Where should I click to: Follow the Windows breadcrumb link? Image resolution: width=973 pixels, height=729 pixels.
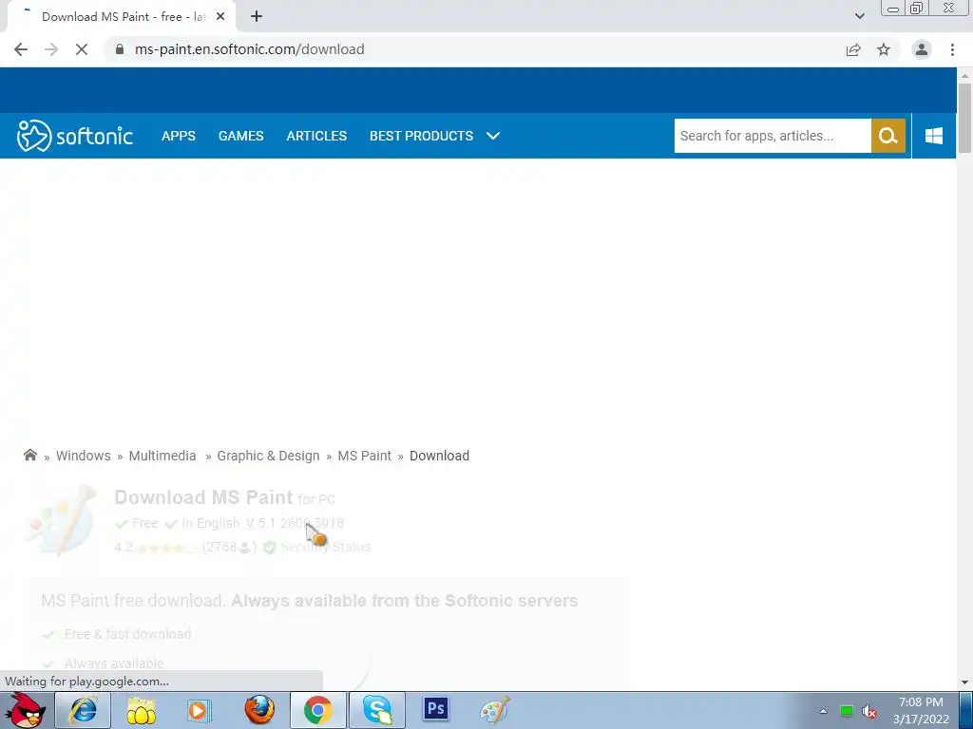[84, 456]
